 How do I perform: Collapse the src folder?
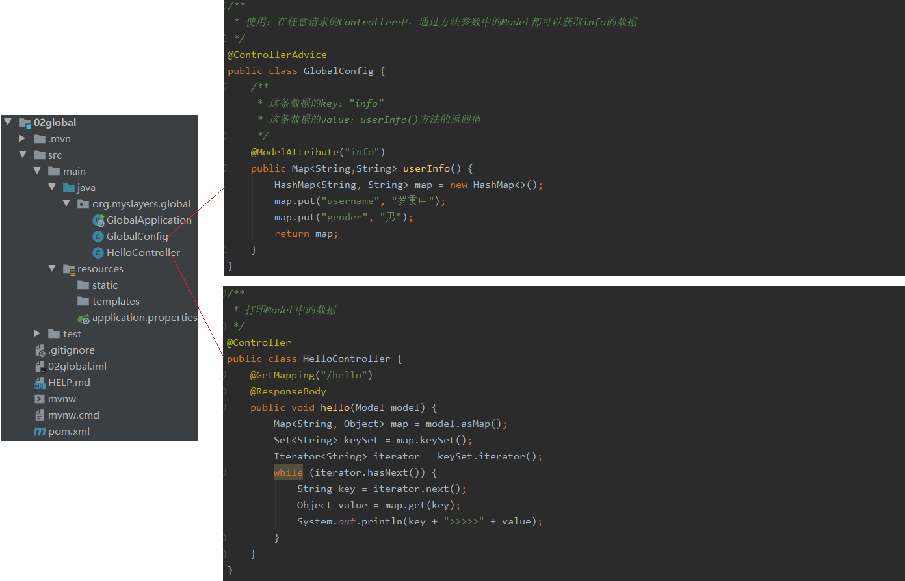tap(23, 155)
